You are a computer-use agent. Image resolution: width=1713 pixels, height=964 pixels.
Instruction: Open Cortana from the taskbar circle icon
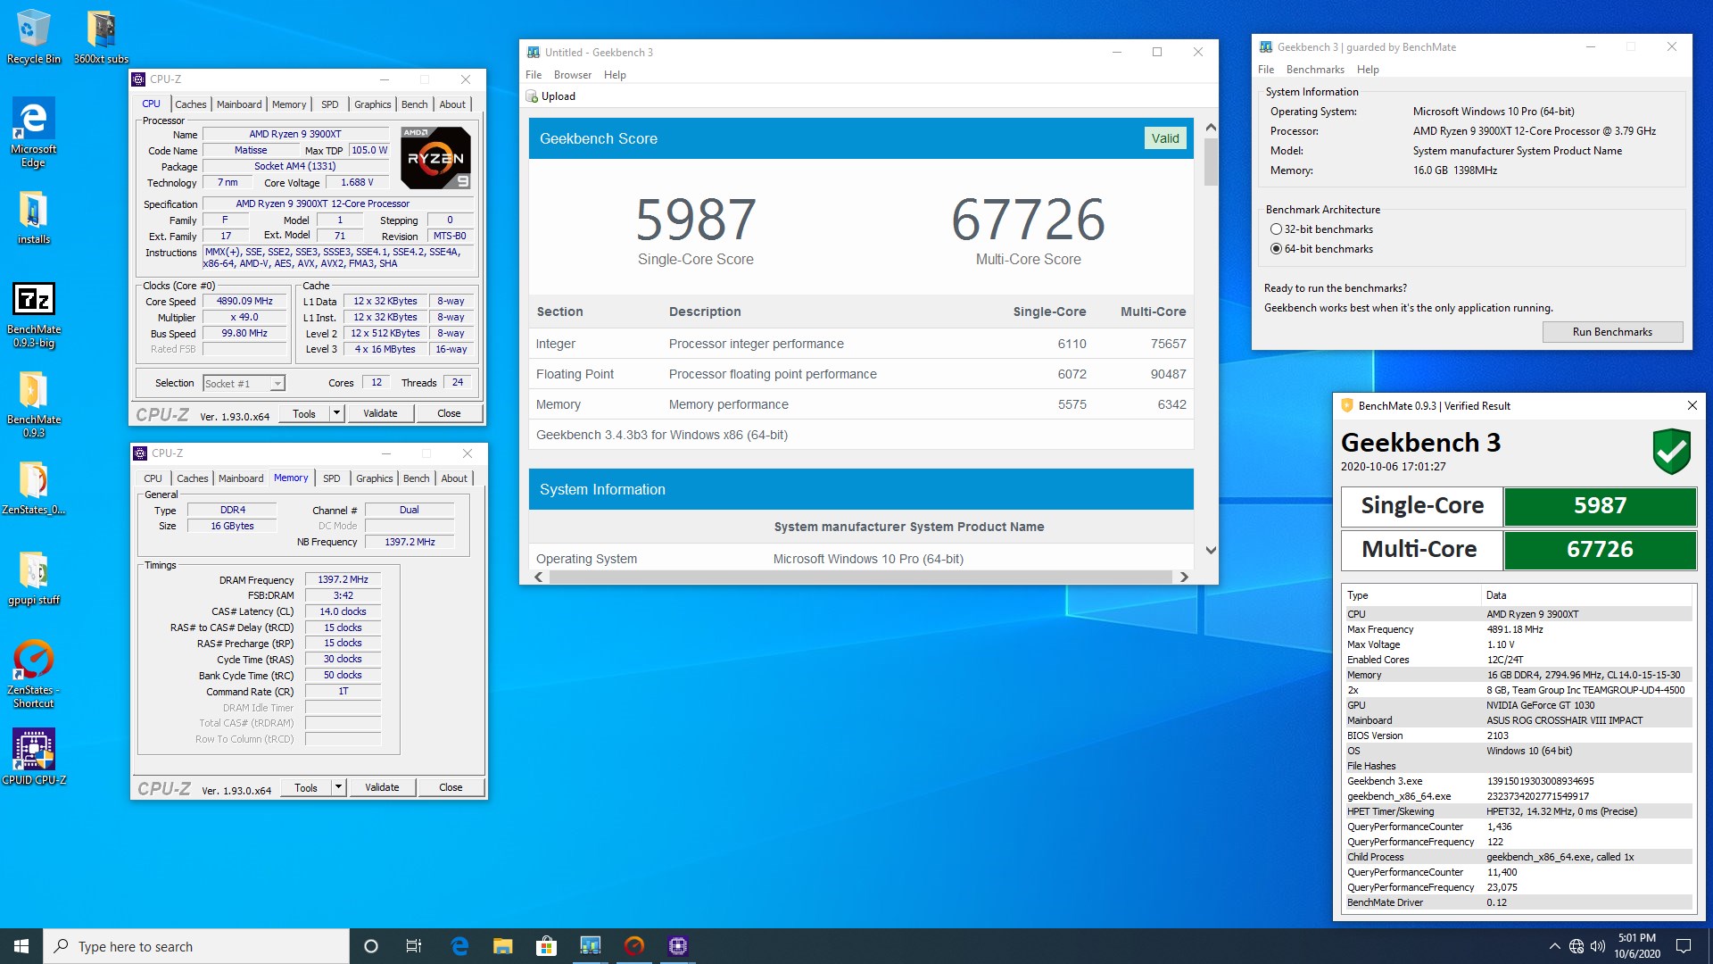pos(371,946)
